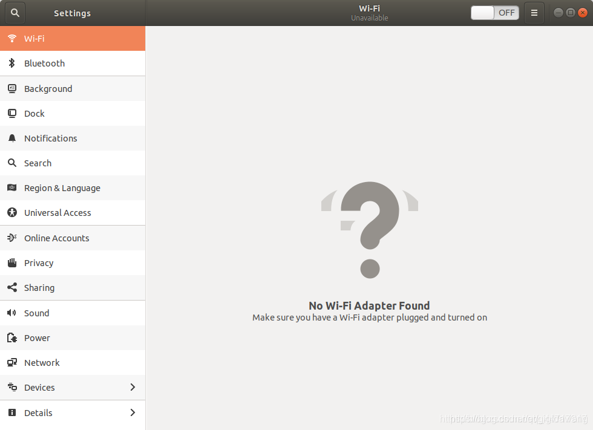Minimize the Settings window

(x=558, y=13)
